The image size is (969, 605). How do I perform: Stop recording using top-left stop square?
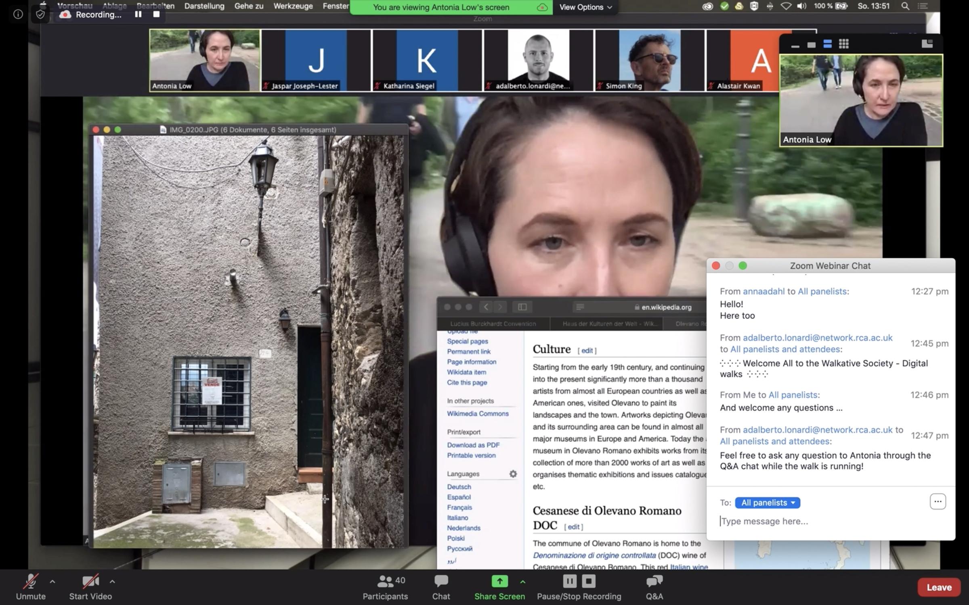(157, 15)
